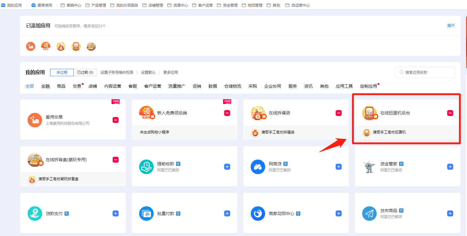467x236 pixels.
Task: Select the 金融 category tab
Action: (45, 86)
